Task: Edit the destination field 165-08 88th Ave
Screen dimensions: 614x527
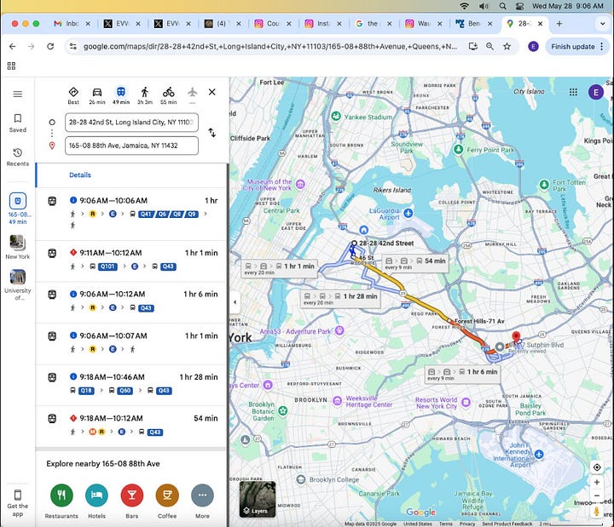Action: click(131, 146)
